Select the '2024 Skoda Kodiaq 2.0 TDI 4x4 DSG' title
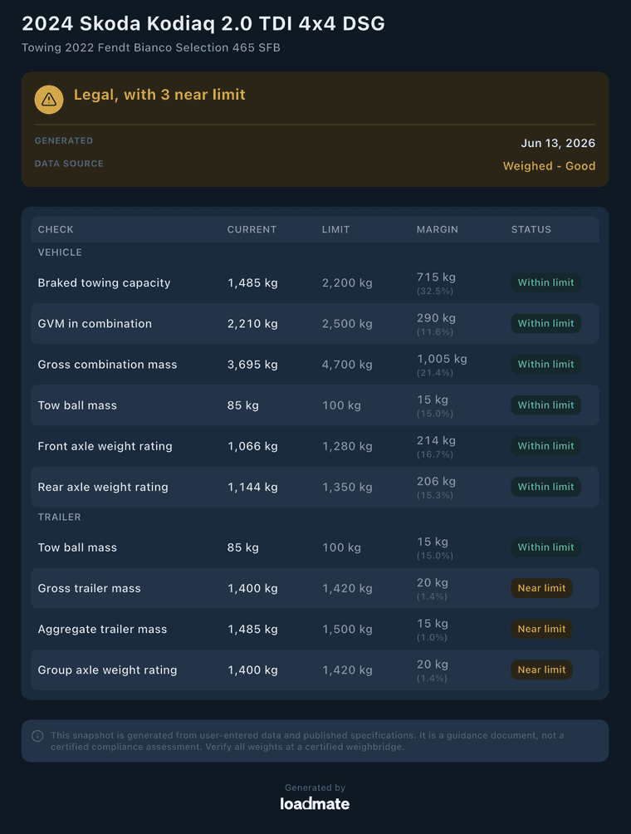This screenshot has height=834, width=631. 203,23
